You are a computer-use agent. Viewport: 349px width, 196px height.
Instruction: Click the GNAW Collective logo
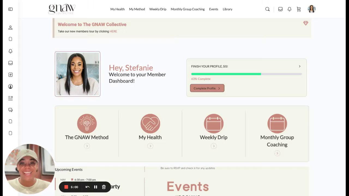point(62,9)
